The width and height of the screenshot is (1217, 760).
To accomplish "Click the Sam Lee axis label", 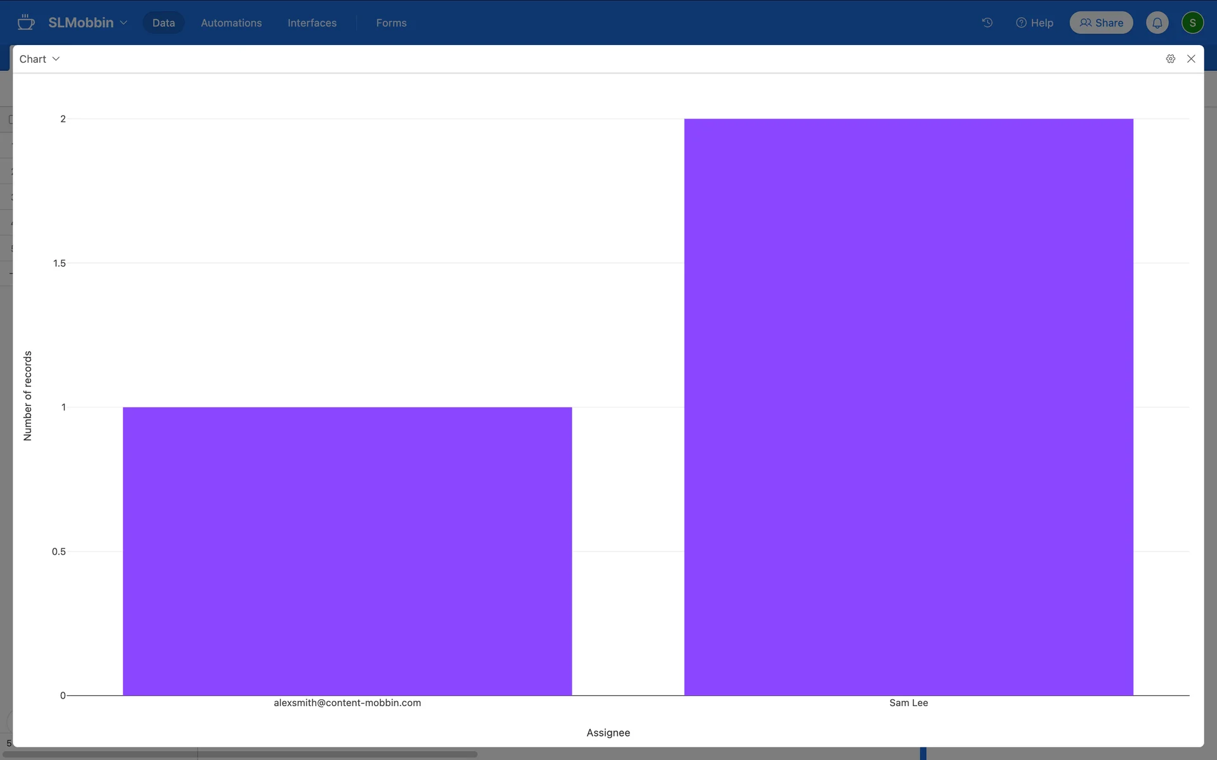I will (908, 703).
